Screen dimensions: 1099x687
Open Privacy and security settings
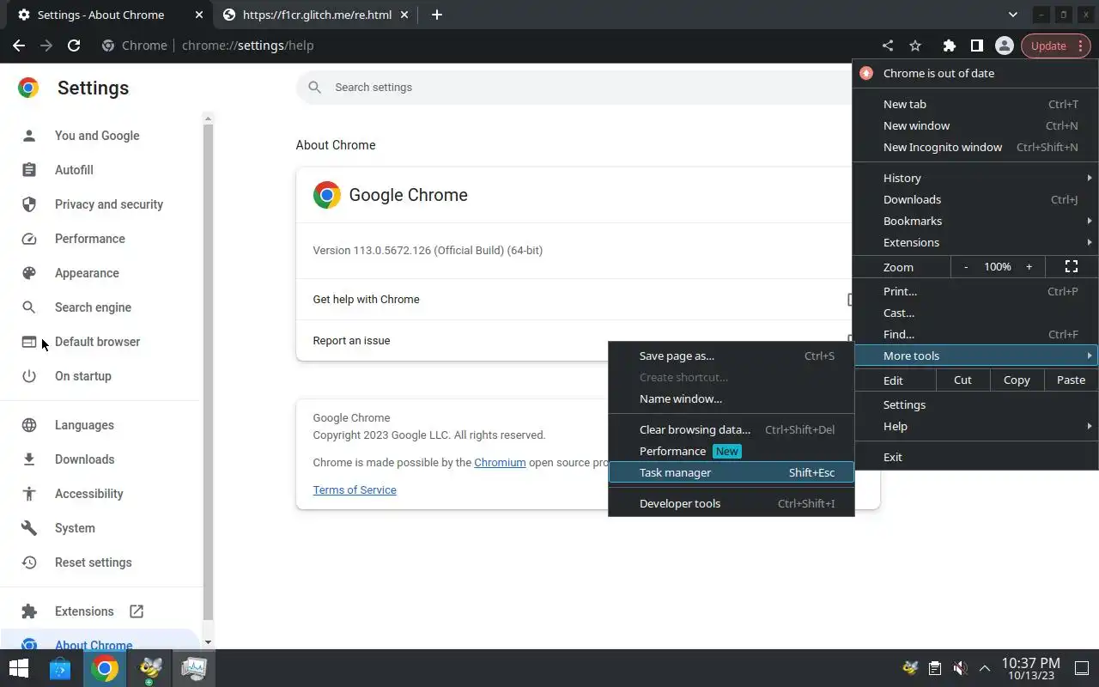109,204
